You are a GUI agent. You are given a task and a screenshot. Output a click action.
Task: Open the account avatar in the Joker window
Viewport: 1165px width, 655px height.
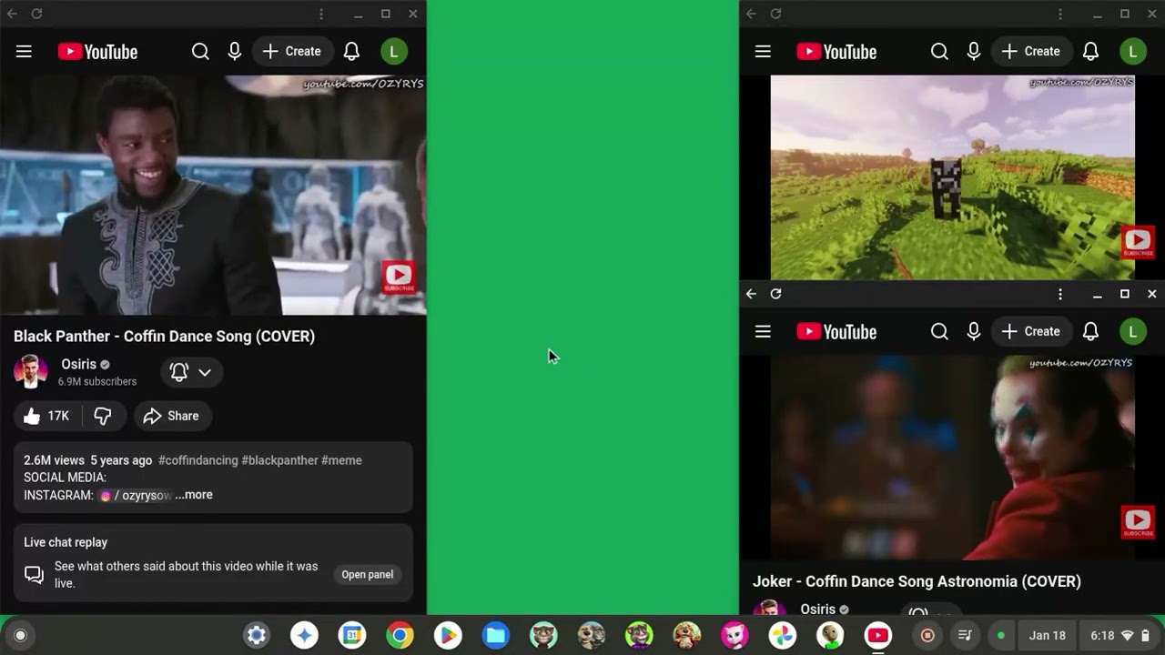click(x=1133, y=332)
